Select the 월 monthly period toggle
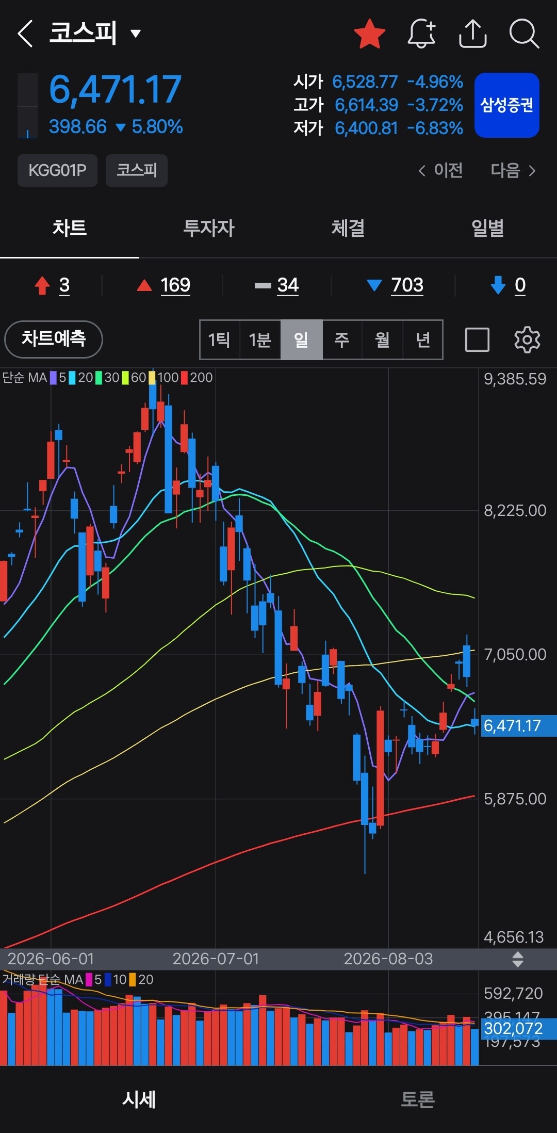Screen dimensions: 557x1133 click(x=382, y=339)
